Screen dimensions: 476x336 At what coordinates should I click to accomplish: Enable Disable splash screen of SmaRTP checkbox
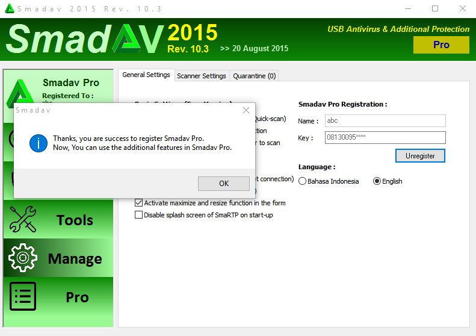(139, 215)
